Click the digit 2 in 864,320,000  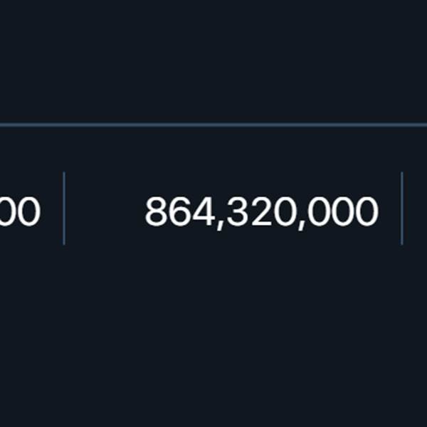pos(261,211)
